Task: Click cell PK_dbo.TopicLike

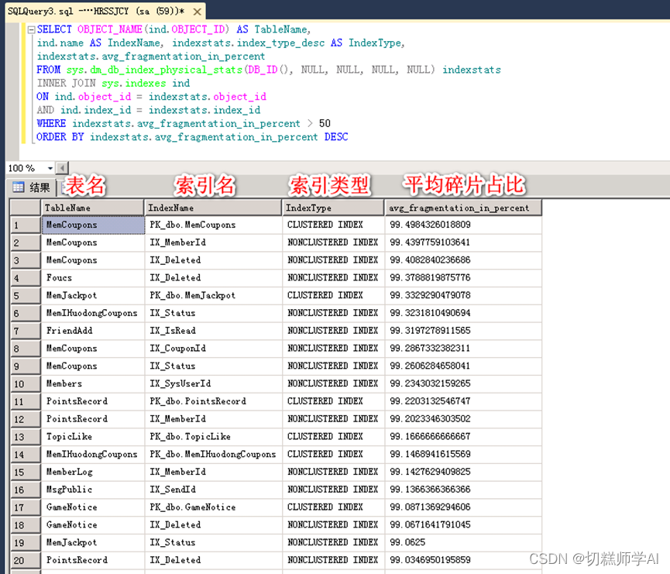Action: tap(213, 437)
